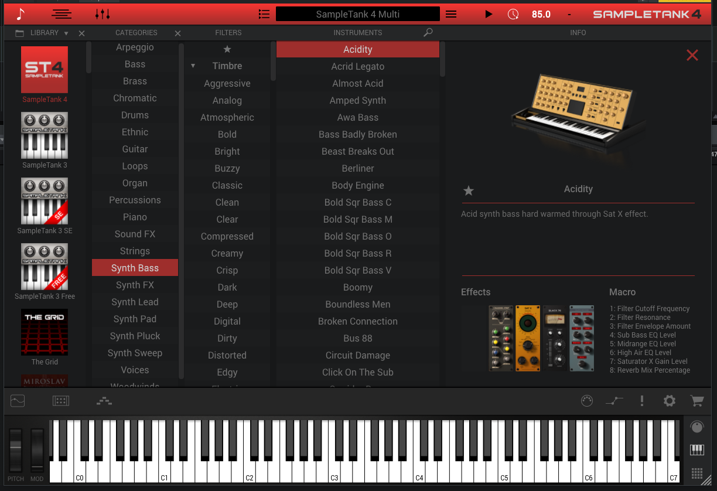
Task: Switch to layers view icon in top bar
Action: 62,14
